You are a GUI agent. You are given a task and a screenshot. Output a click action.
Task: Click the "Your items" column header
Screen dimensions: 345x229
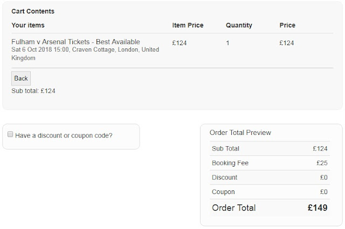click(x=28, y=25)
